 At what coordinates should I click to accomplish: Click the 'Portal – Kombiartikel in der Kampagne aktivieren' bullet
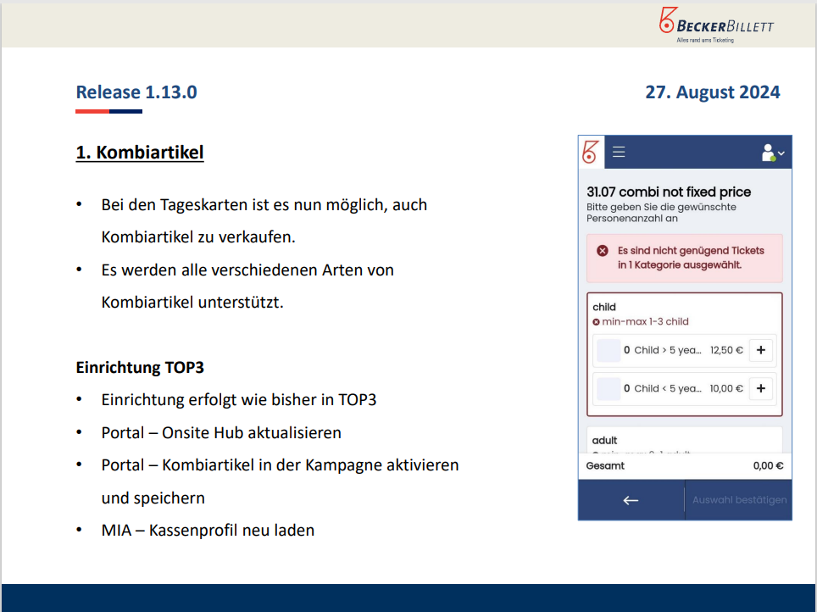(x=281, y=481)
